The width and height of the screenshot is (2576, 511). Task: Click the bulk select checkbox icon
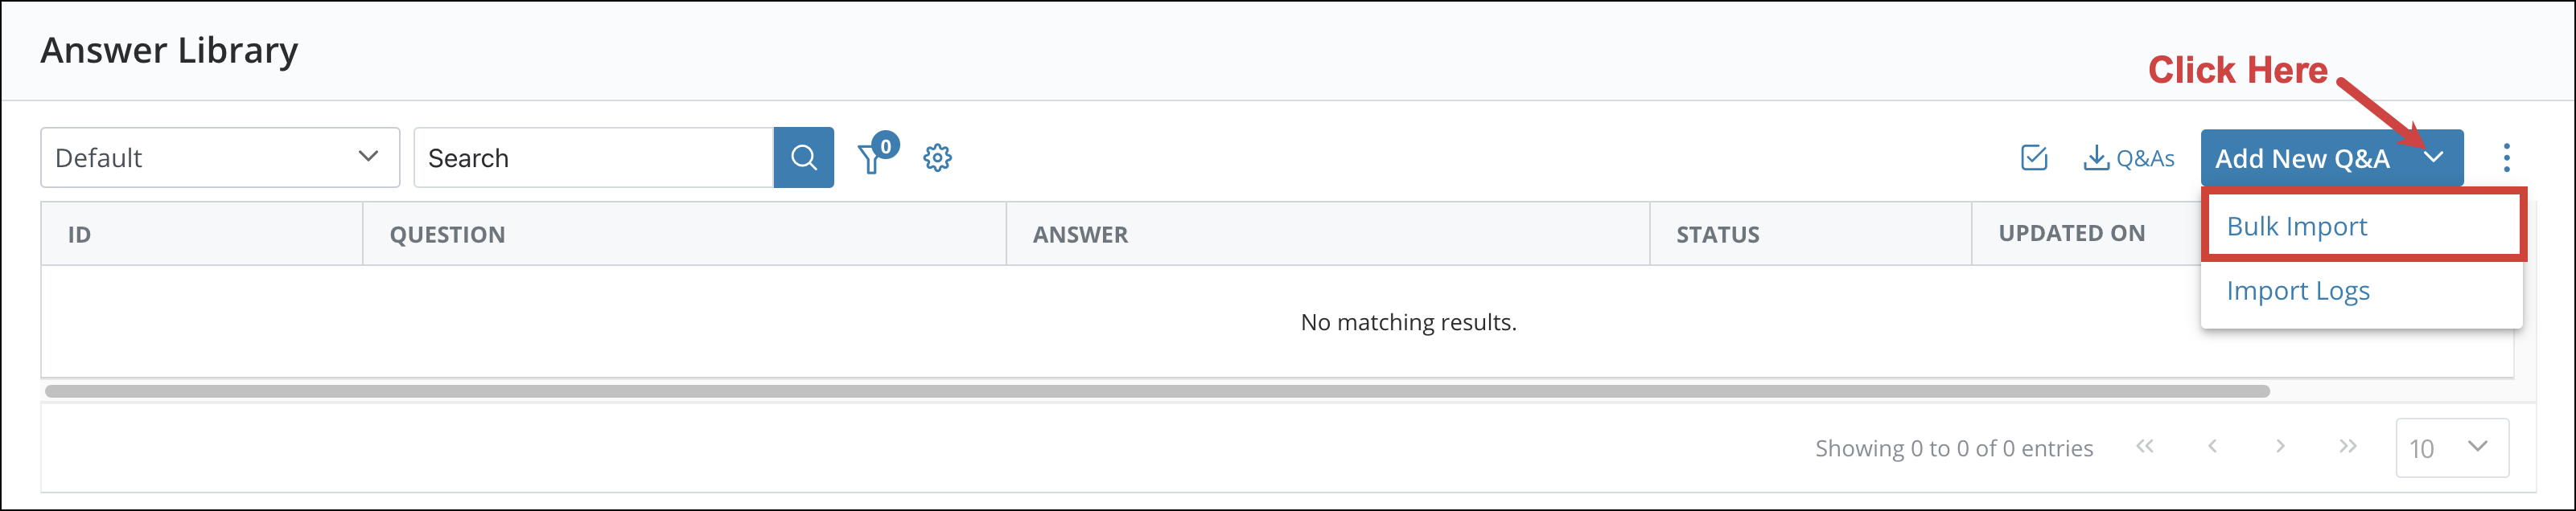coord(2032,157)
